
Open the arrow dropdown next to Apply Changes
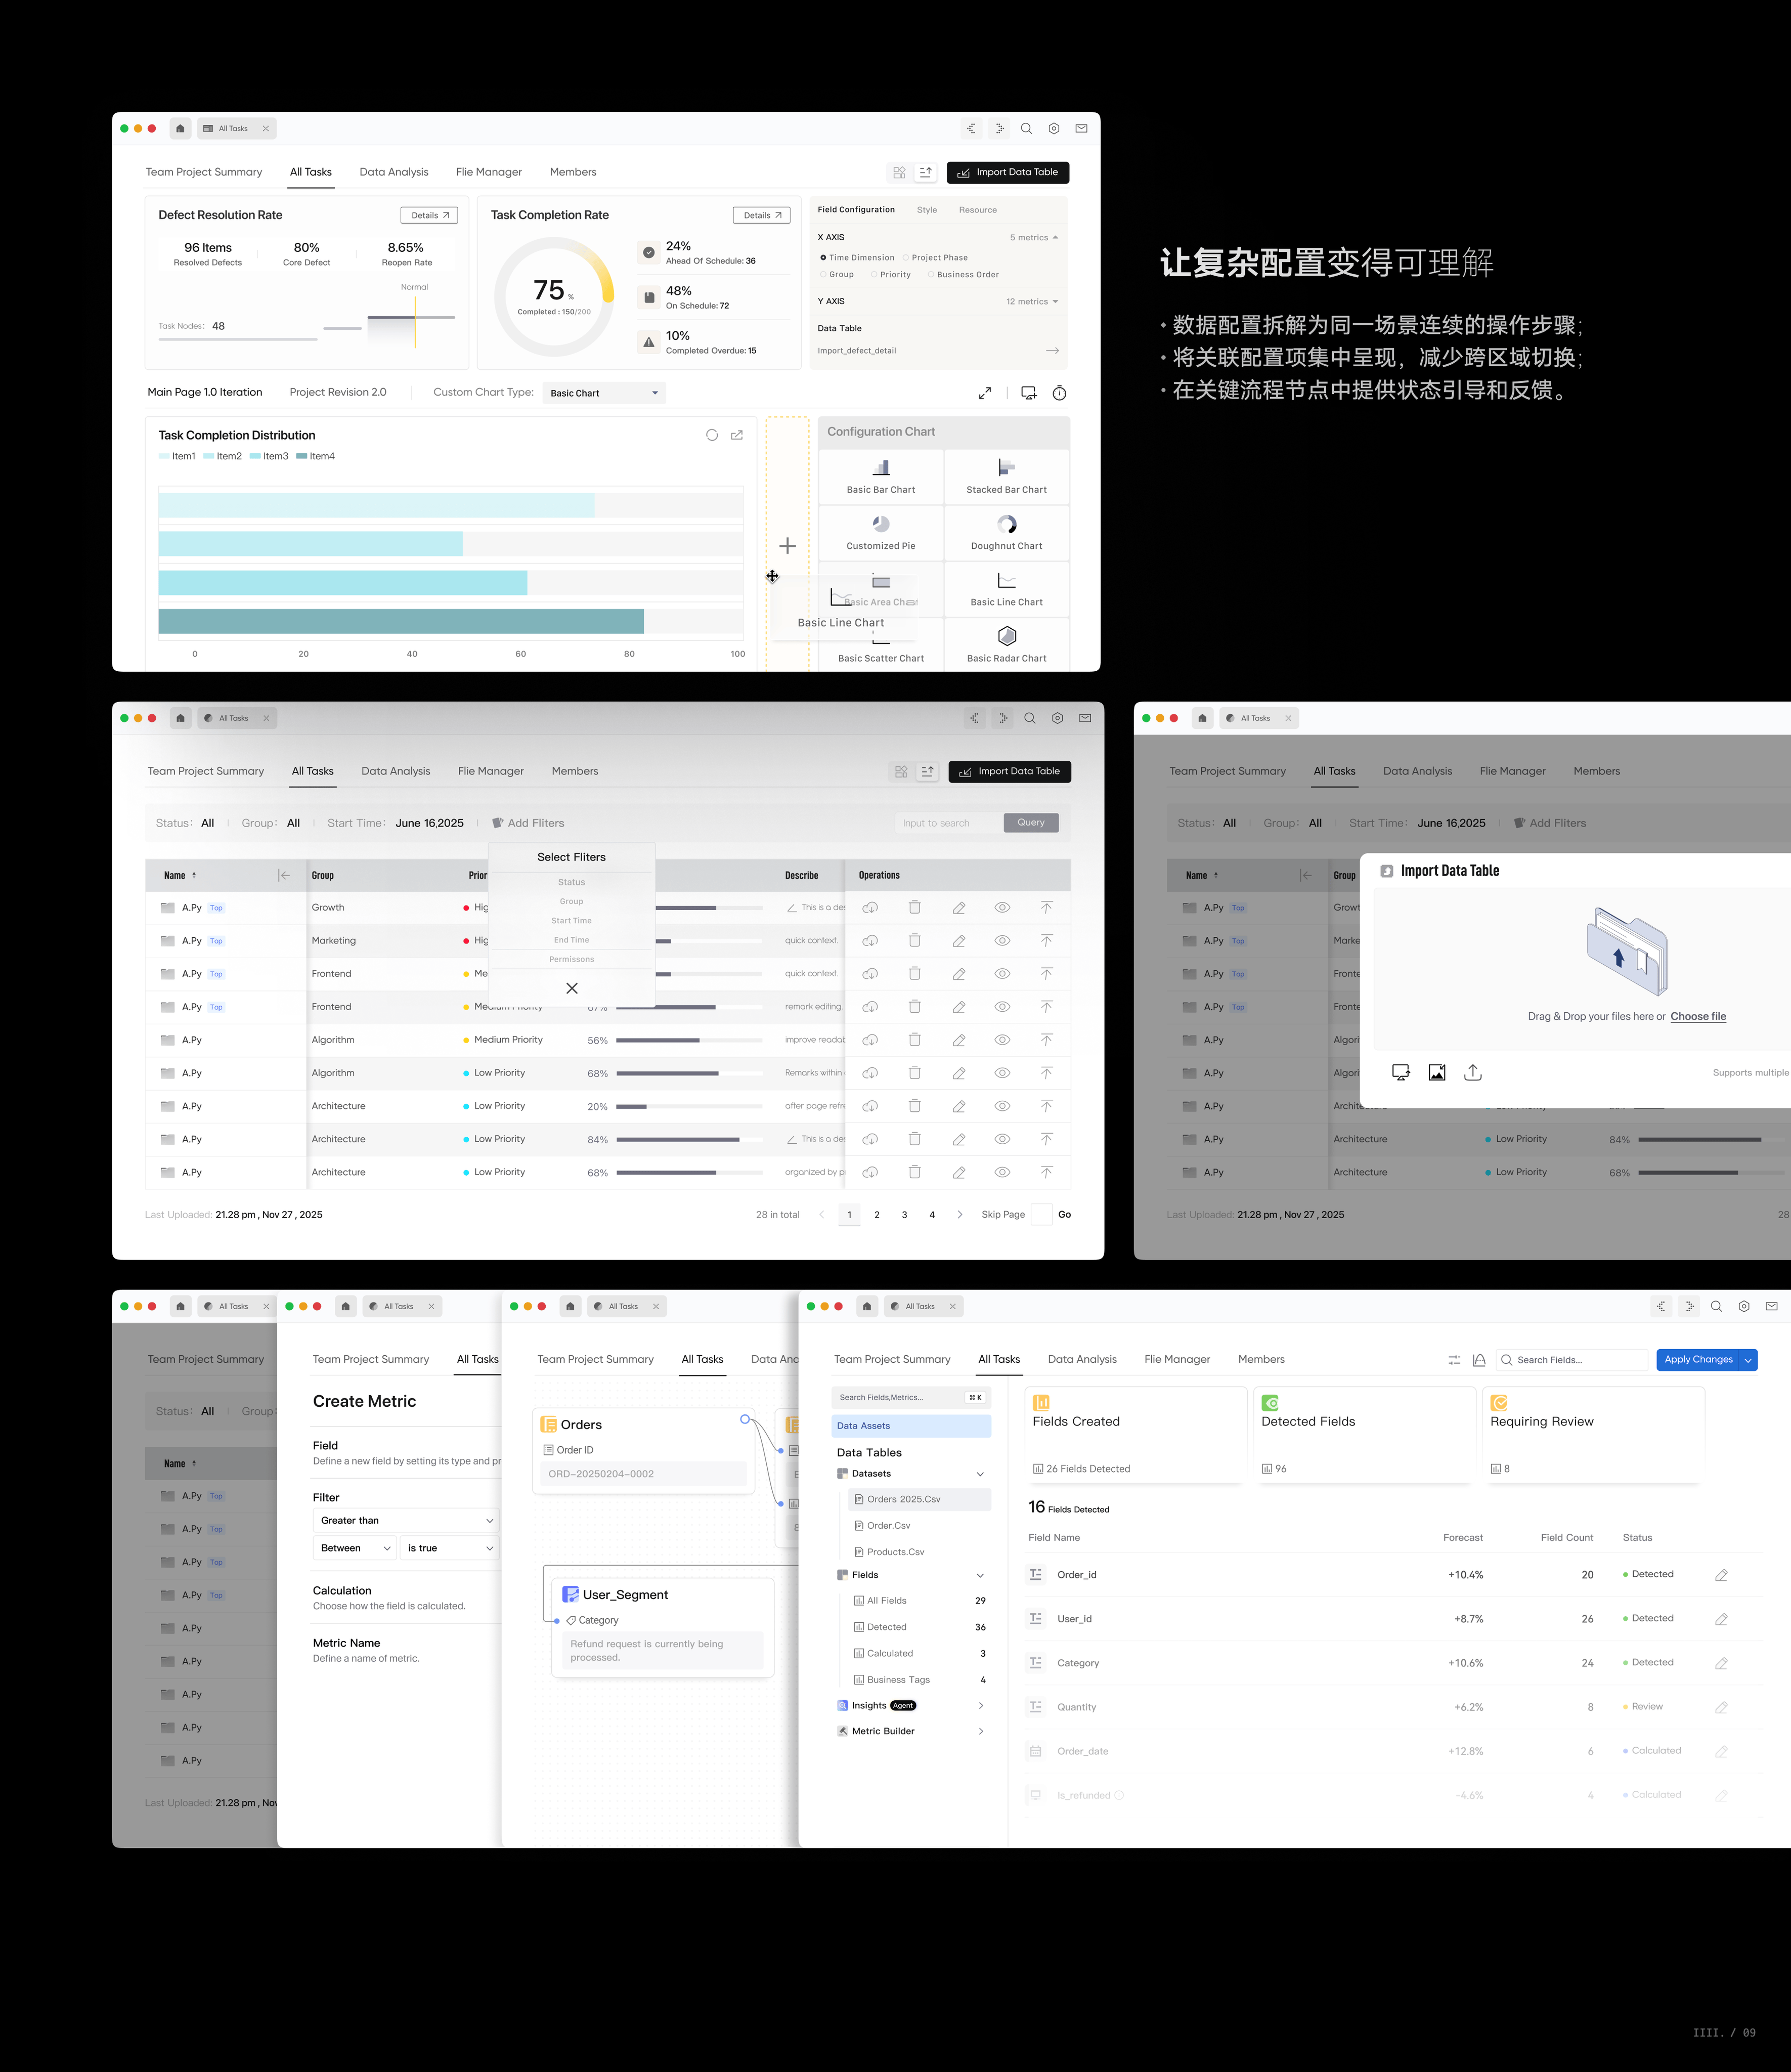coord(1748,1360)
